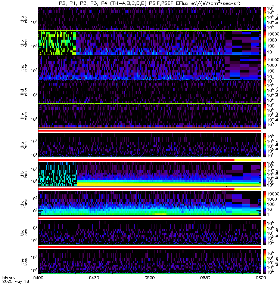The height and width of the screenshot is (299, 280).
Task: Click the 10000 label on thc ions color bar
Action: point(273,194)
